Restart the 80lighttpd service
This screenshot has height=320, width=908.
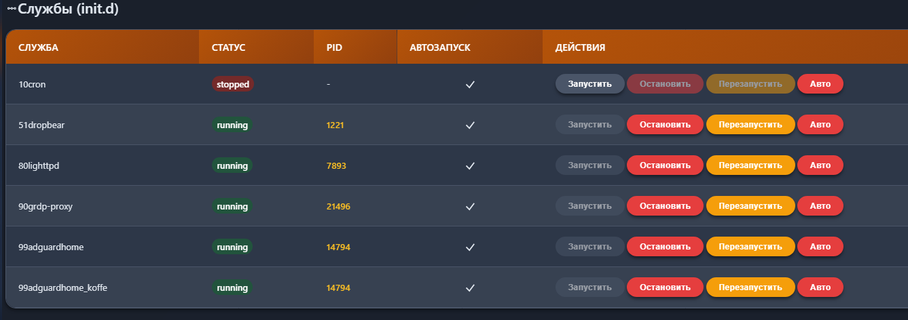tap(750, 165)
